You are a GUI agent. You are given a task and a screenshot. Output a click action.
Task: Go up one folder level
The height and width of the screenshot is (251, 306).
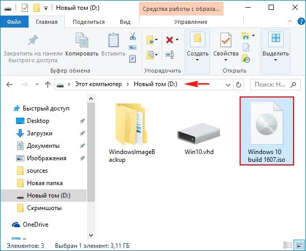(x=48, y=85)
